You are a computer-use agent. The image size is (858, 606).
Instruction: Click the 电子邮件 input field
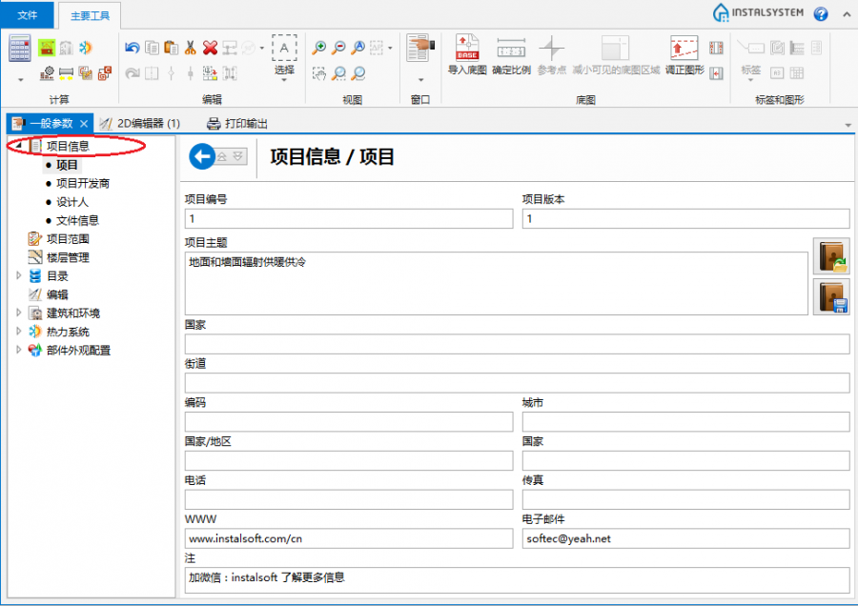685,538
